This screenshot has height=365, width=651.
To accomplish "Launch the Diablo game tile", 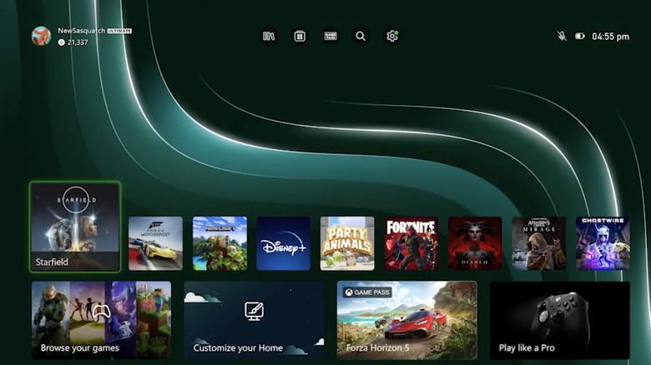I will point(475,243).
